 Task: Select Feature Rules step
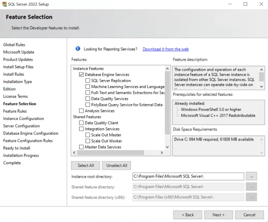pos(15,111)
